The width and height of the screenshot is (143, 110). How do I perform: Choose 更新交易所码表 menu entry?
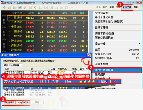(x=104, y=38)
